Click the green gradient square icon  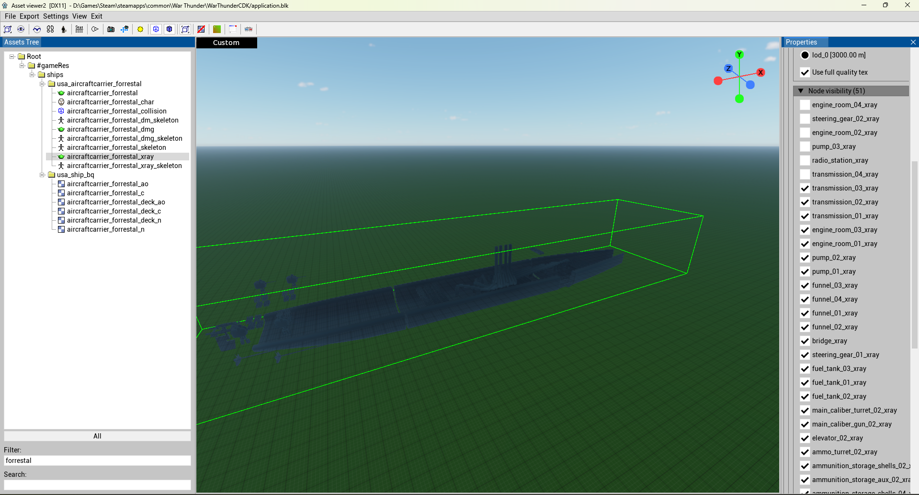coord(217,29)
